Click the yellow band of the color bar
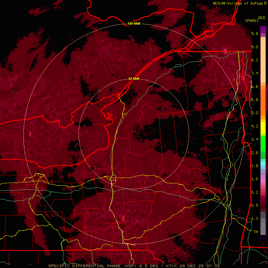The width and height of the screenshot is (268, 268). 263,127
